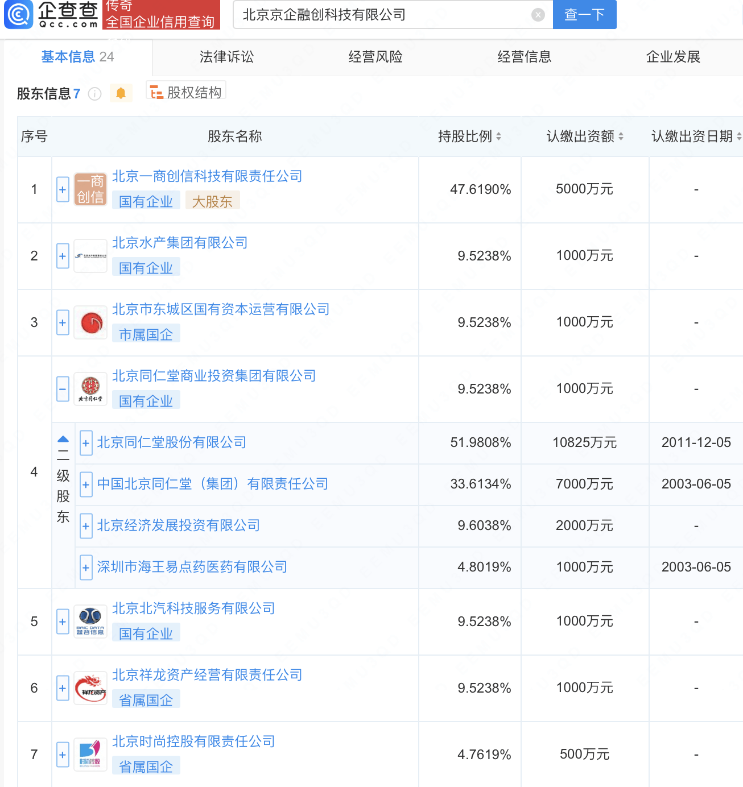Image resolution: width=743 pixels, height=787 pixels.
Task: Click the 北京时尚控股 logo icon
Action: [90, 755]
